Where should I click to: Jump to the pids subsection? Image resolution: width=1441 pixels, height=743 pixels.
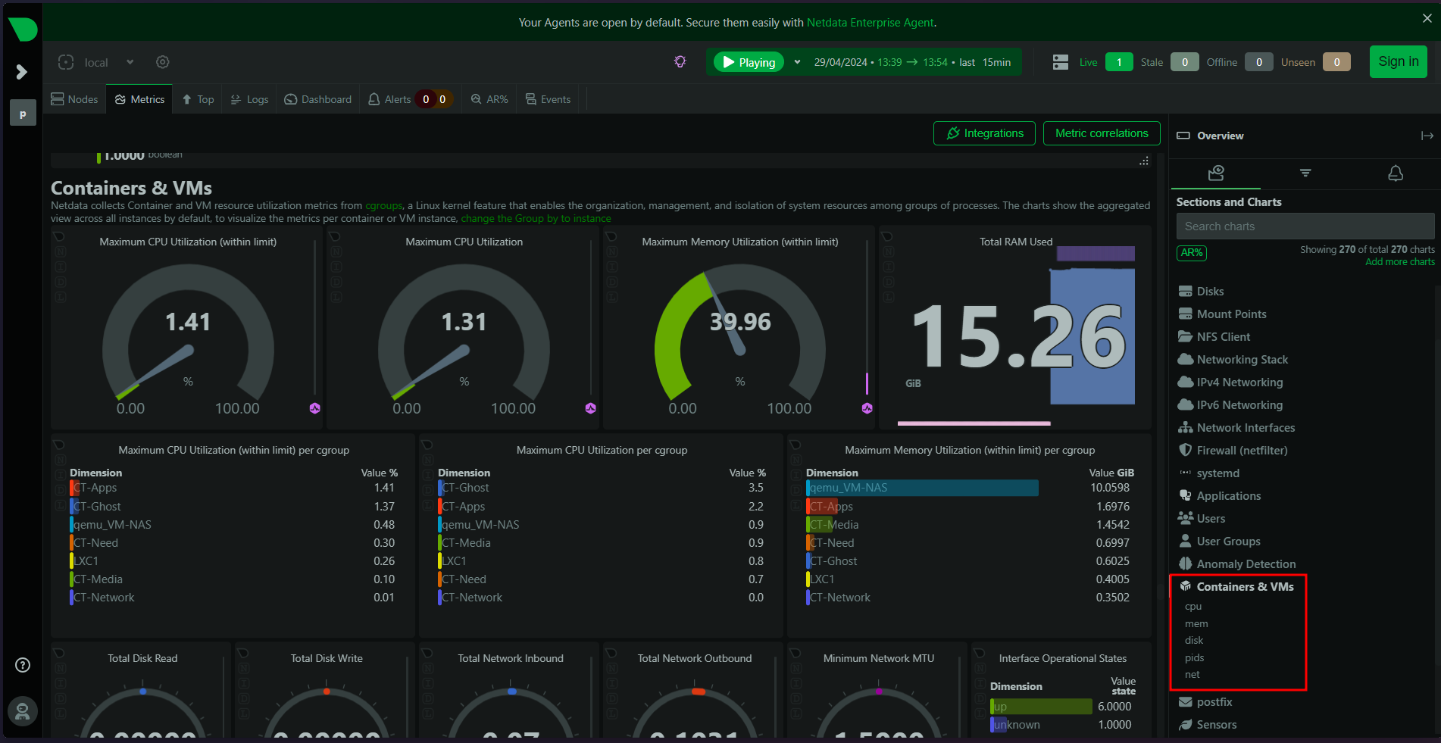pos(1195,658)
